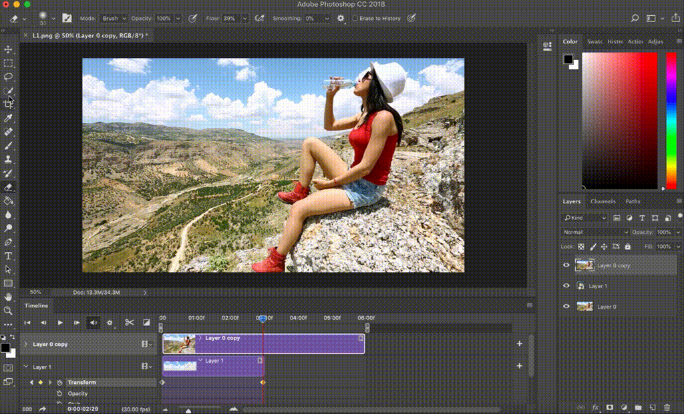Collapse Layer 1 track in timeline

point(26,367)
